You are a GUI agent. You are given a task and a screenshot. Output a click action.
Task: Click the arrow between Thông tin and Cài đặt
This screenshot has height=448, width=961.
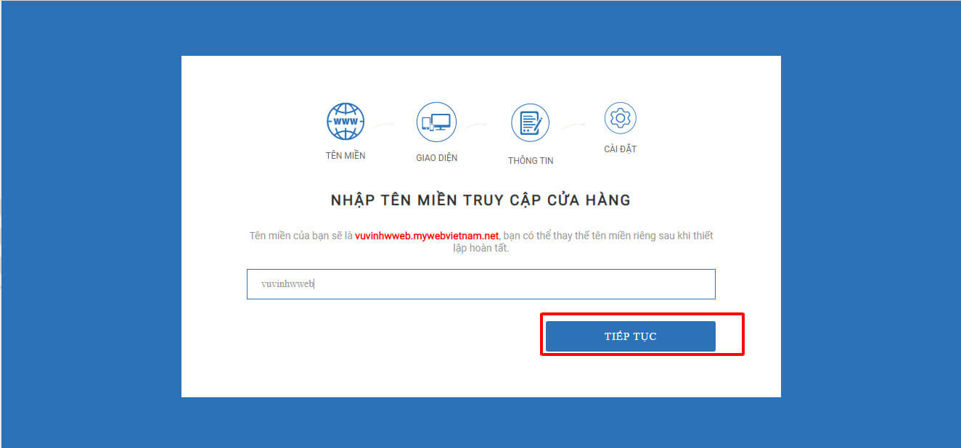573,125
